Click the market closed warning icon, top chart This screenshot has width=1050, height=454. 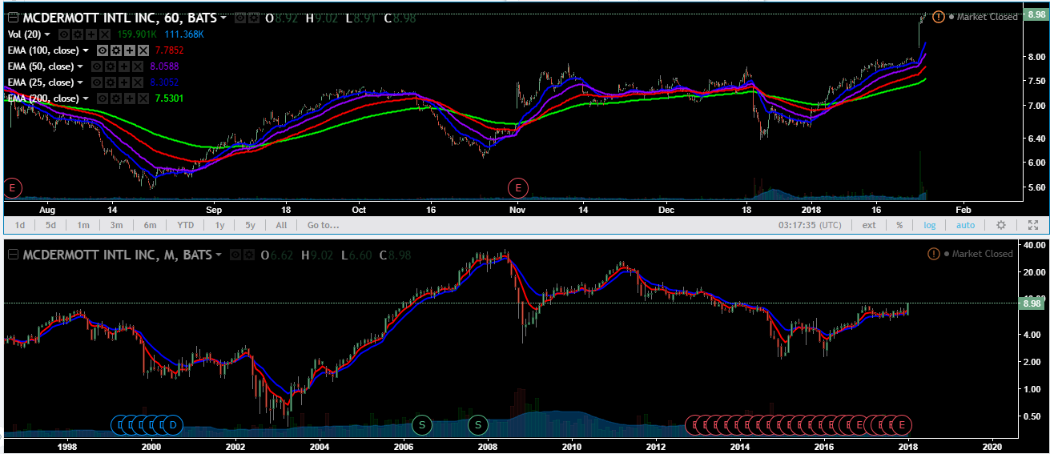939,17
